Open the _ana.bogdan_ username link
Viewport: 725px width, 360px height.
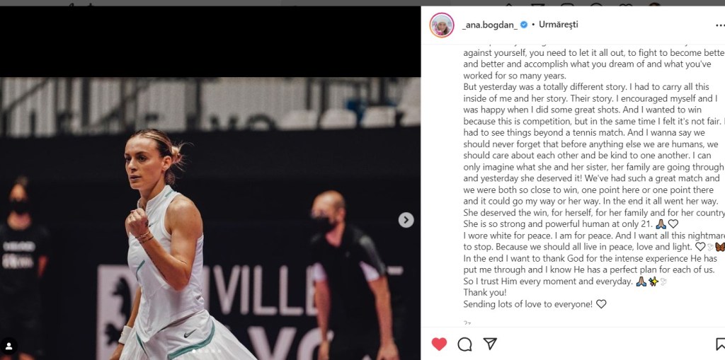point(490,25)
